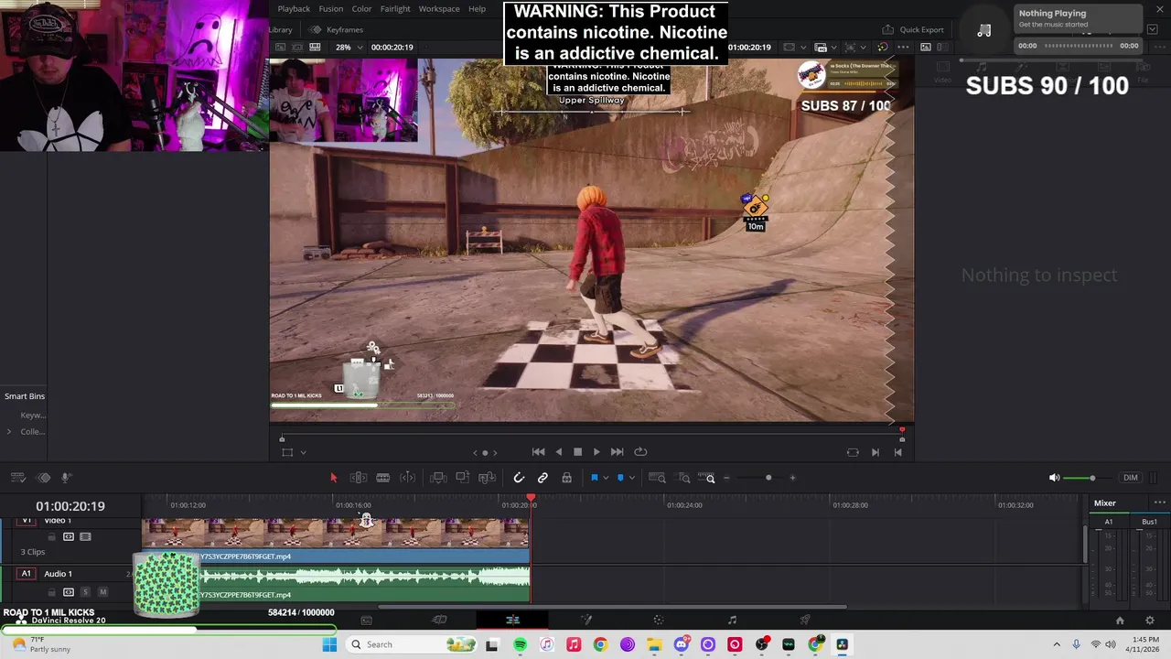Image resolution: width=1171 pixels, height=659 pixels.
Task: Play the timeline in reverse
Action: 558,451
